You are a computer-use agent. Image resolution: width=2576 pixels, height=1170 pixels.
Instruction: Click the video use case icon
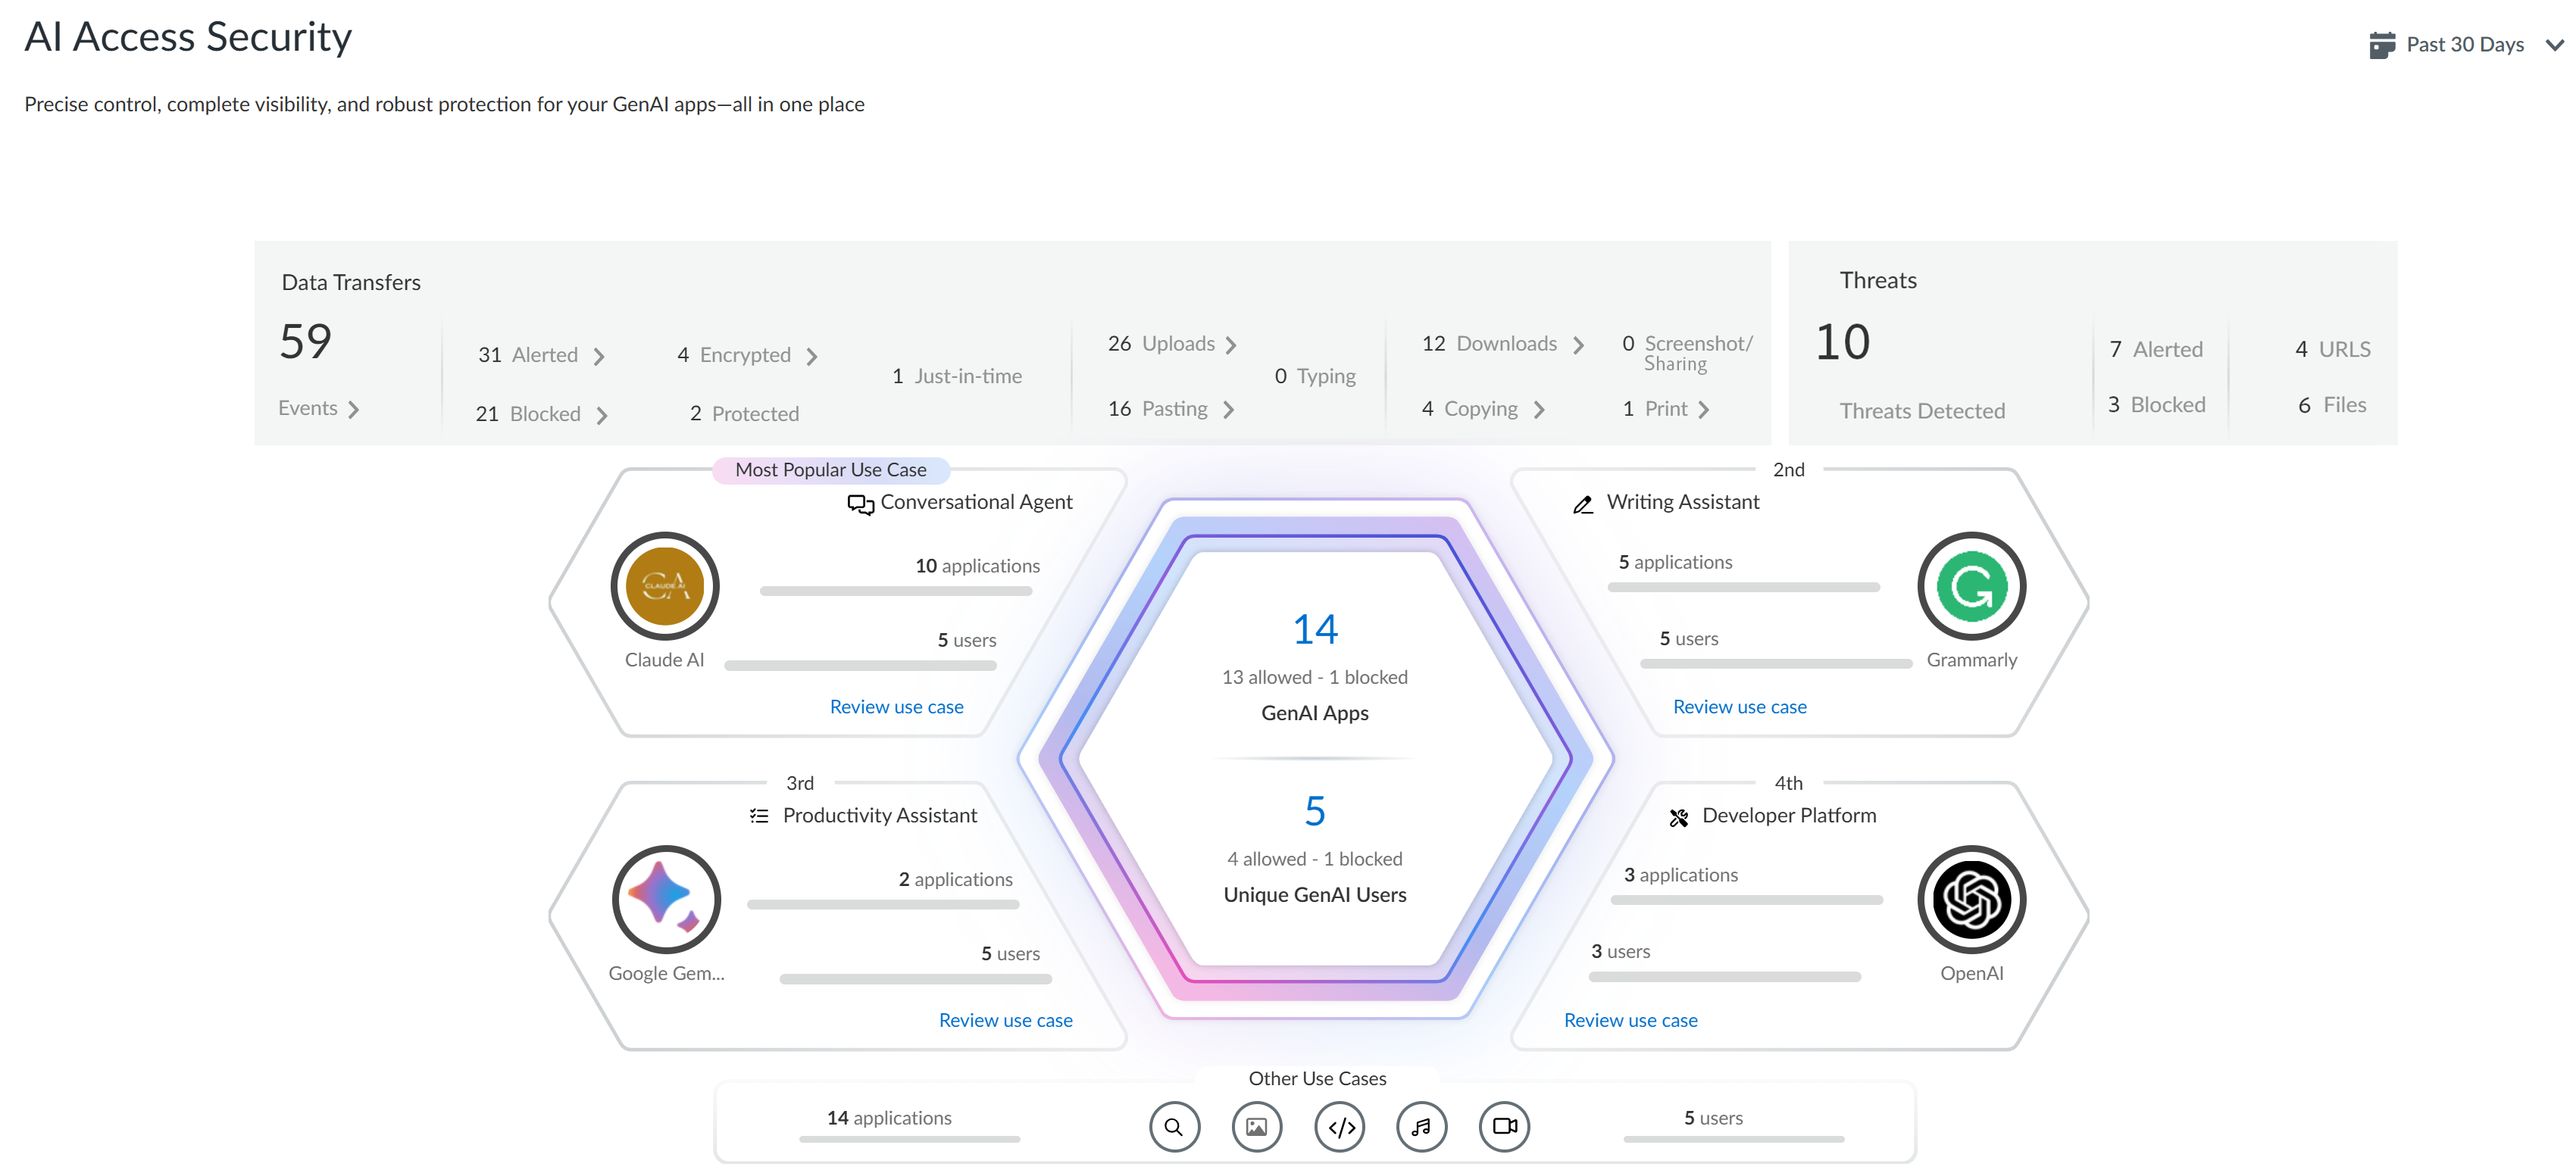1504,1127
